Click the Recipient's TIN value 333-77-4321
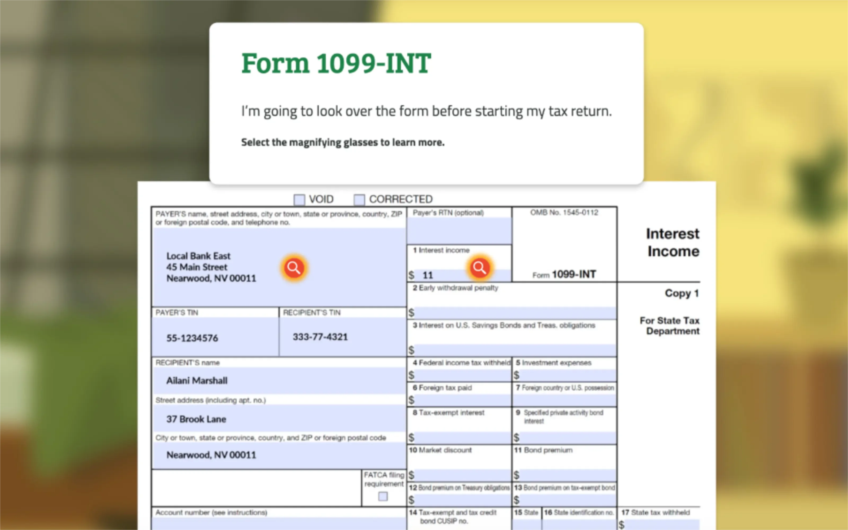This screenshot has width=848, height=530. [320, 337]
